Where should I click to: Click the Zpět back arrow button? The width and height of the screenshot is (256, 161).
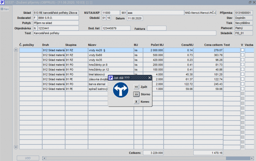(x=136, y=87)
